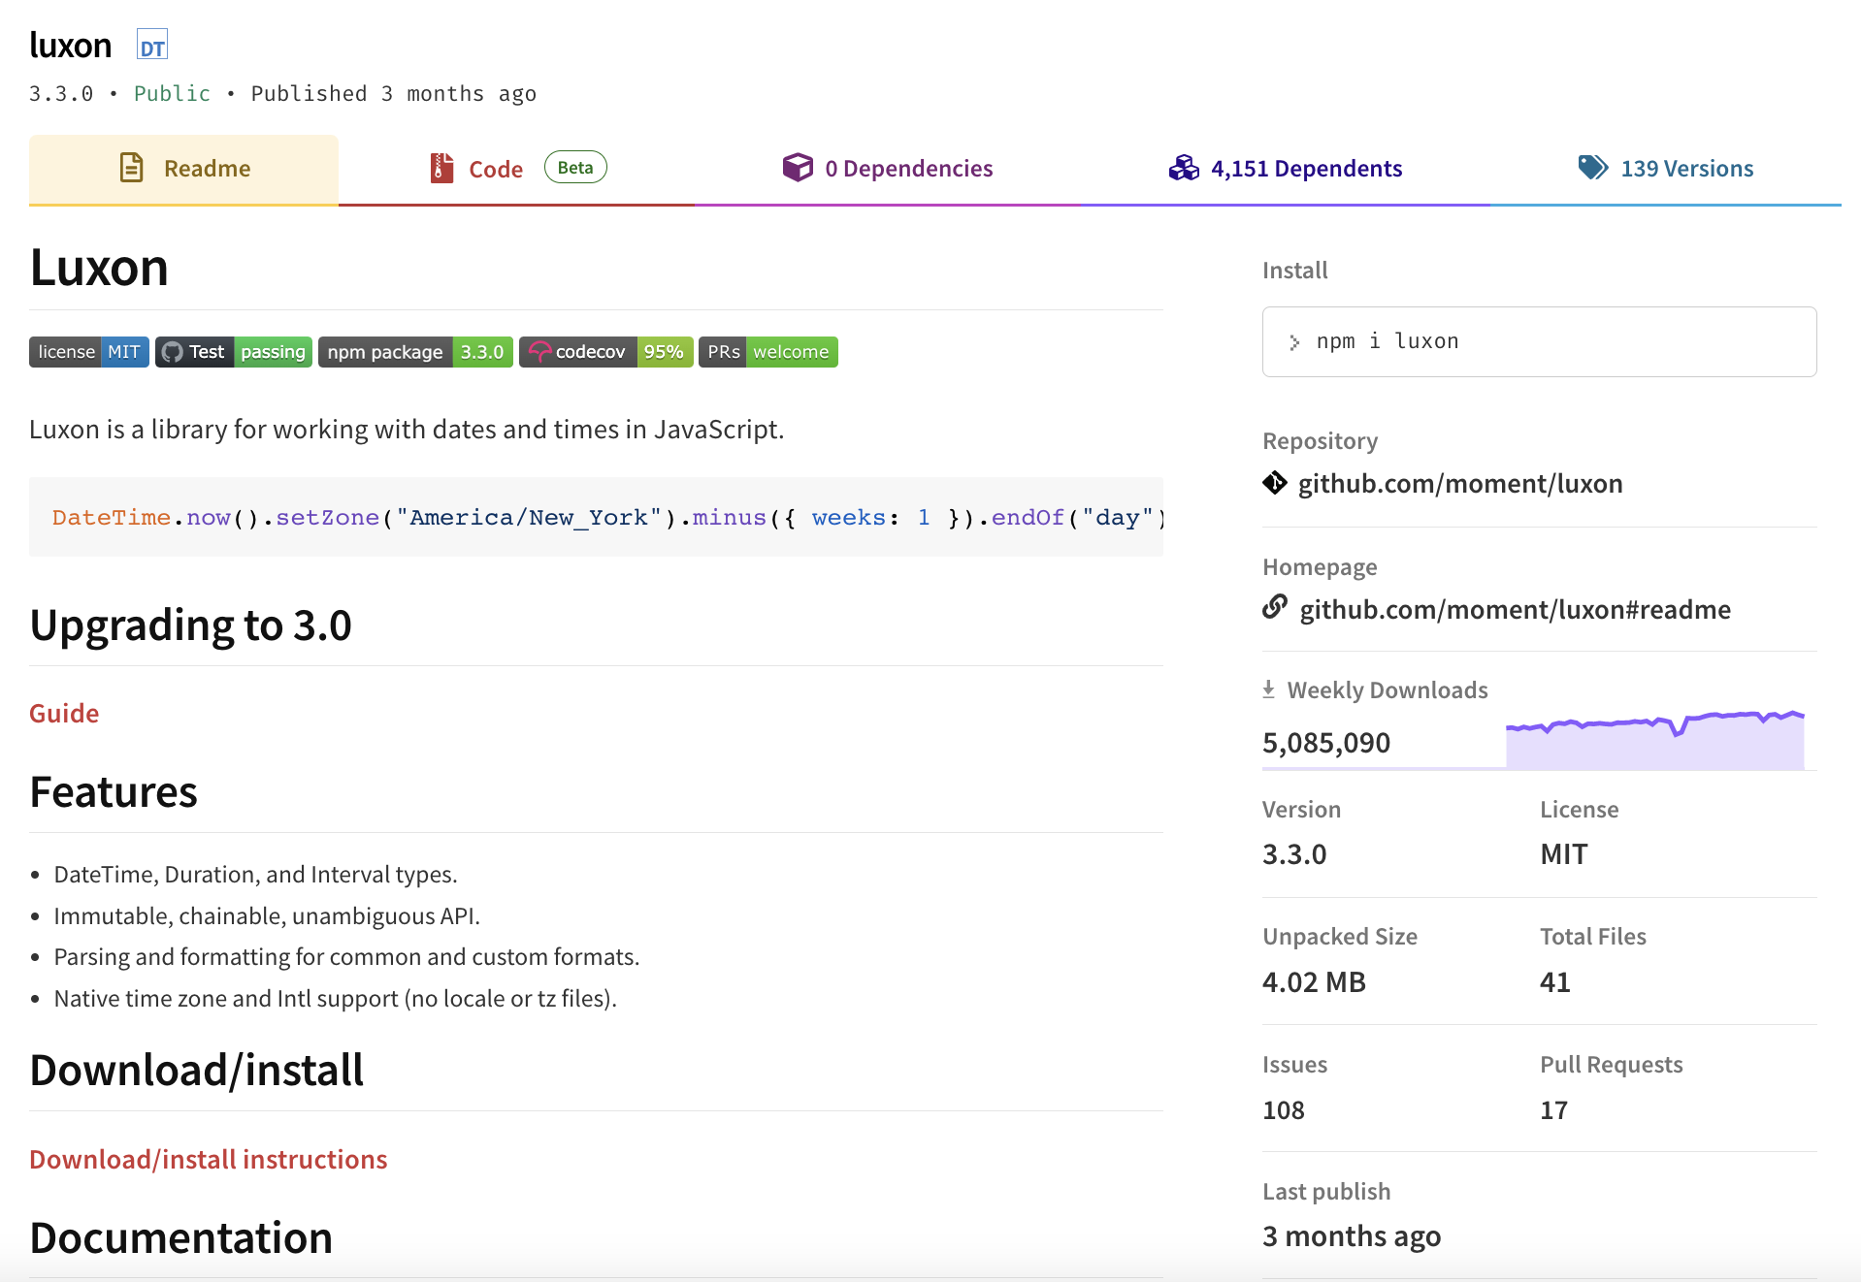The height and width of the screenshot is (1282, 1861).
Task: Click the Dependents stacked cubes icon
Action: 1184,168
